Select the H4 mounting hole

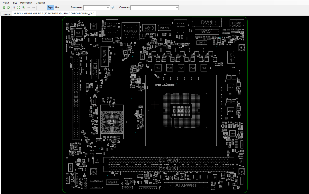pos(242,172)
